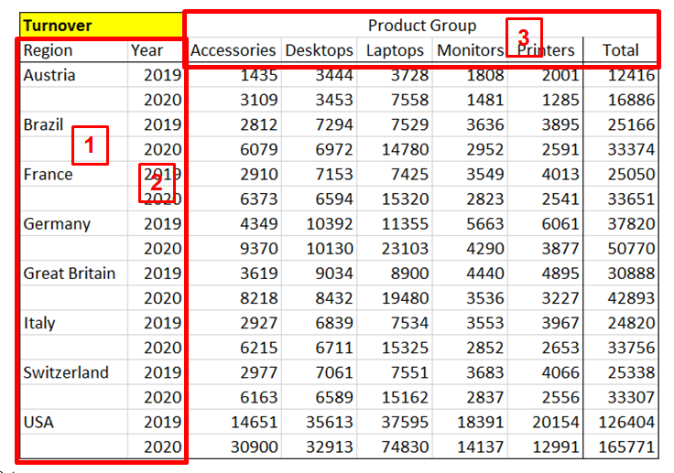This screenshot has width=674, height=473.
Task: Select the Region column header
Action: [49, 51]
